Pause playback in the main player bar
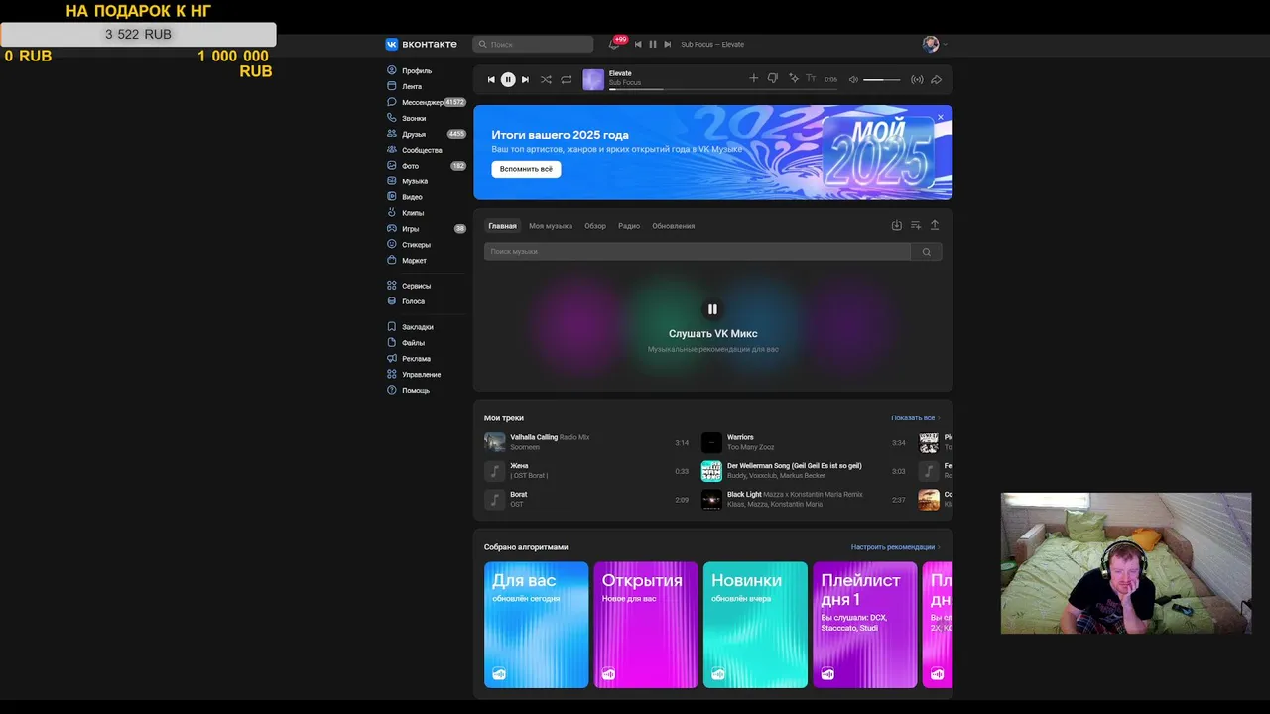This screenshot has width=1270, height=714. point(508,79)
